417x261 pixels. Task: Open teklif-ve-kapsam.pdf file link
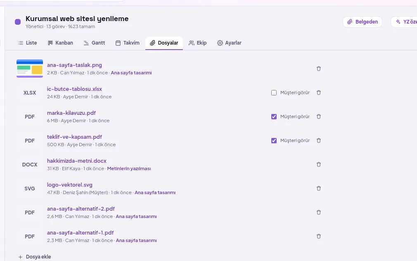pyautogui.click(x=74, y=137)
